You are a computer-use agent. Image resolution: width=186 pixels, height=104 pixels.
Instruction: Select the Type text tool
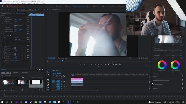48,90
